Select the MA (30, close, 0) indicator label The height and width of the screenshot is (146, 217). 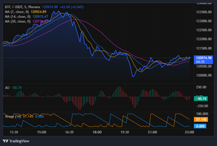[18, 21]
